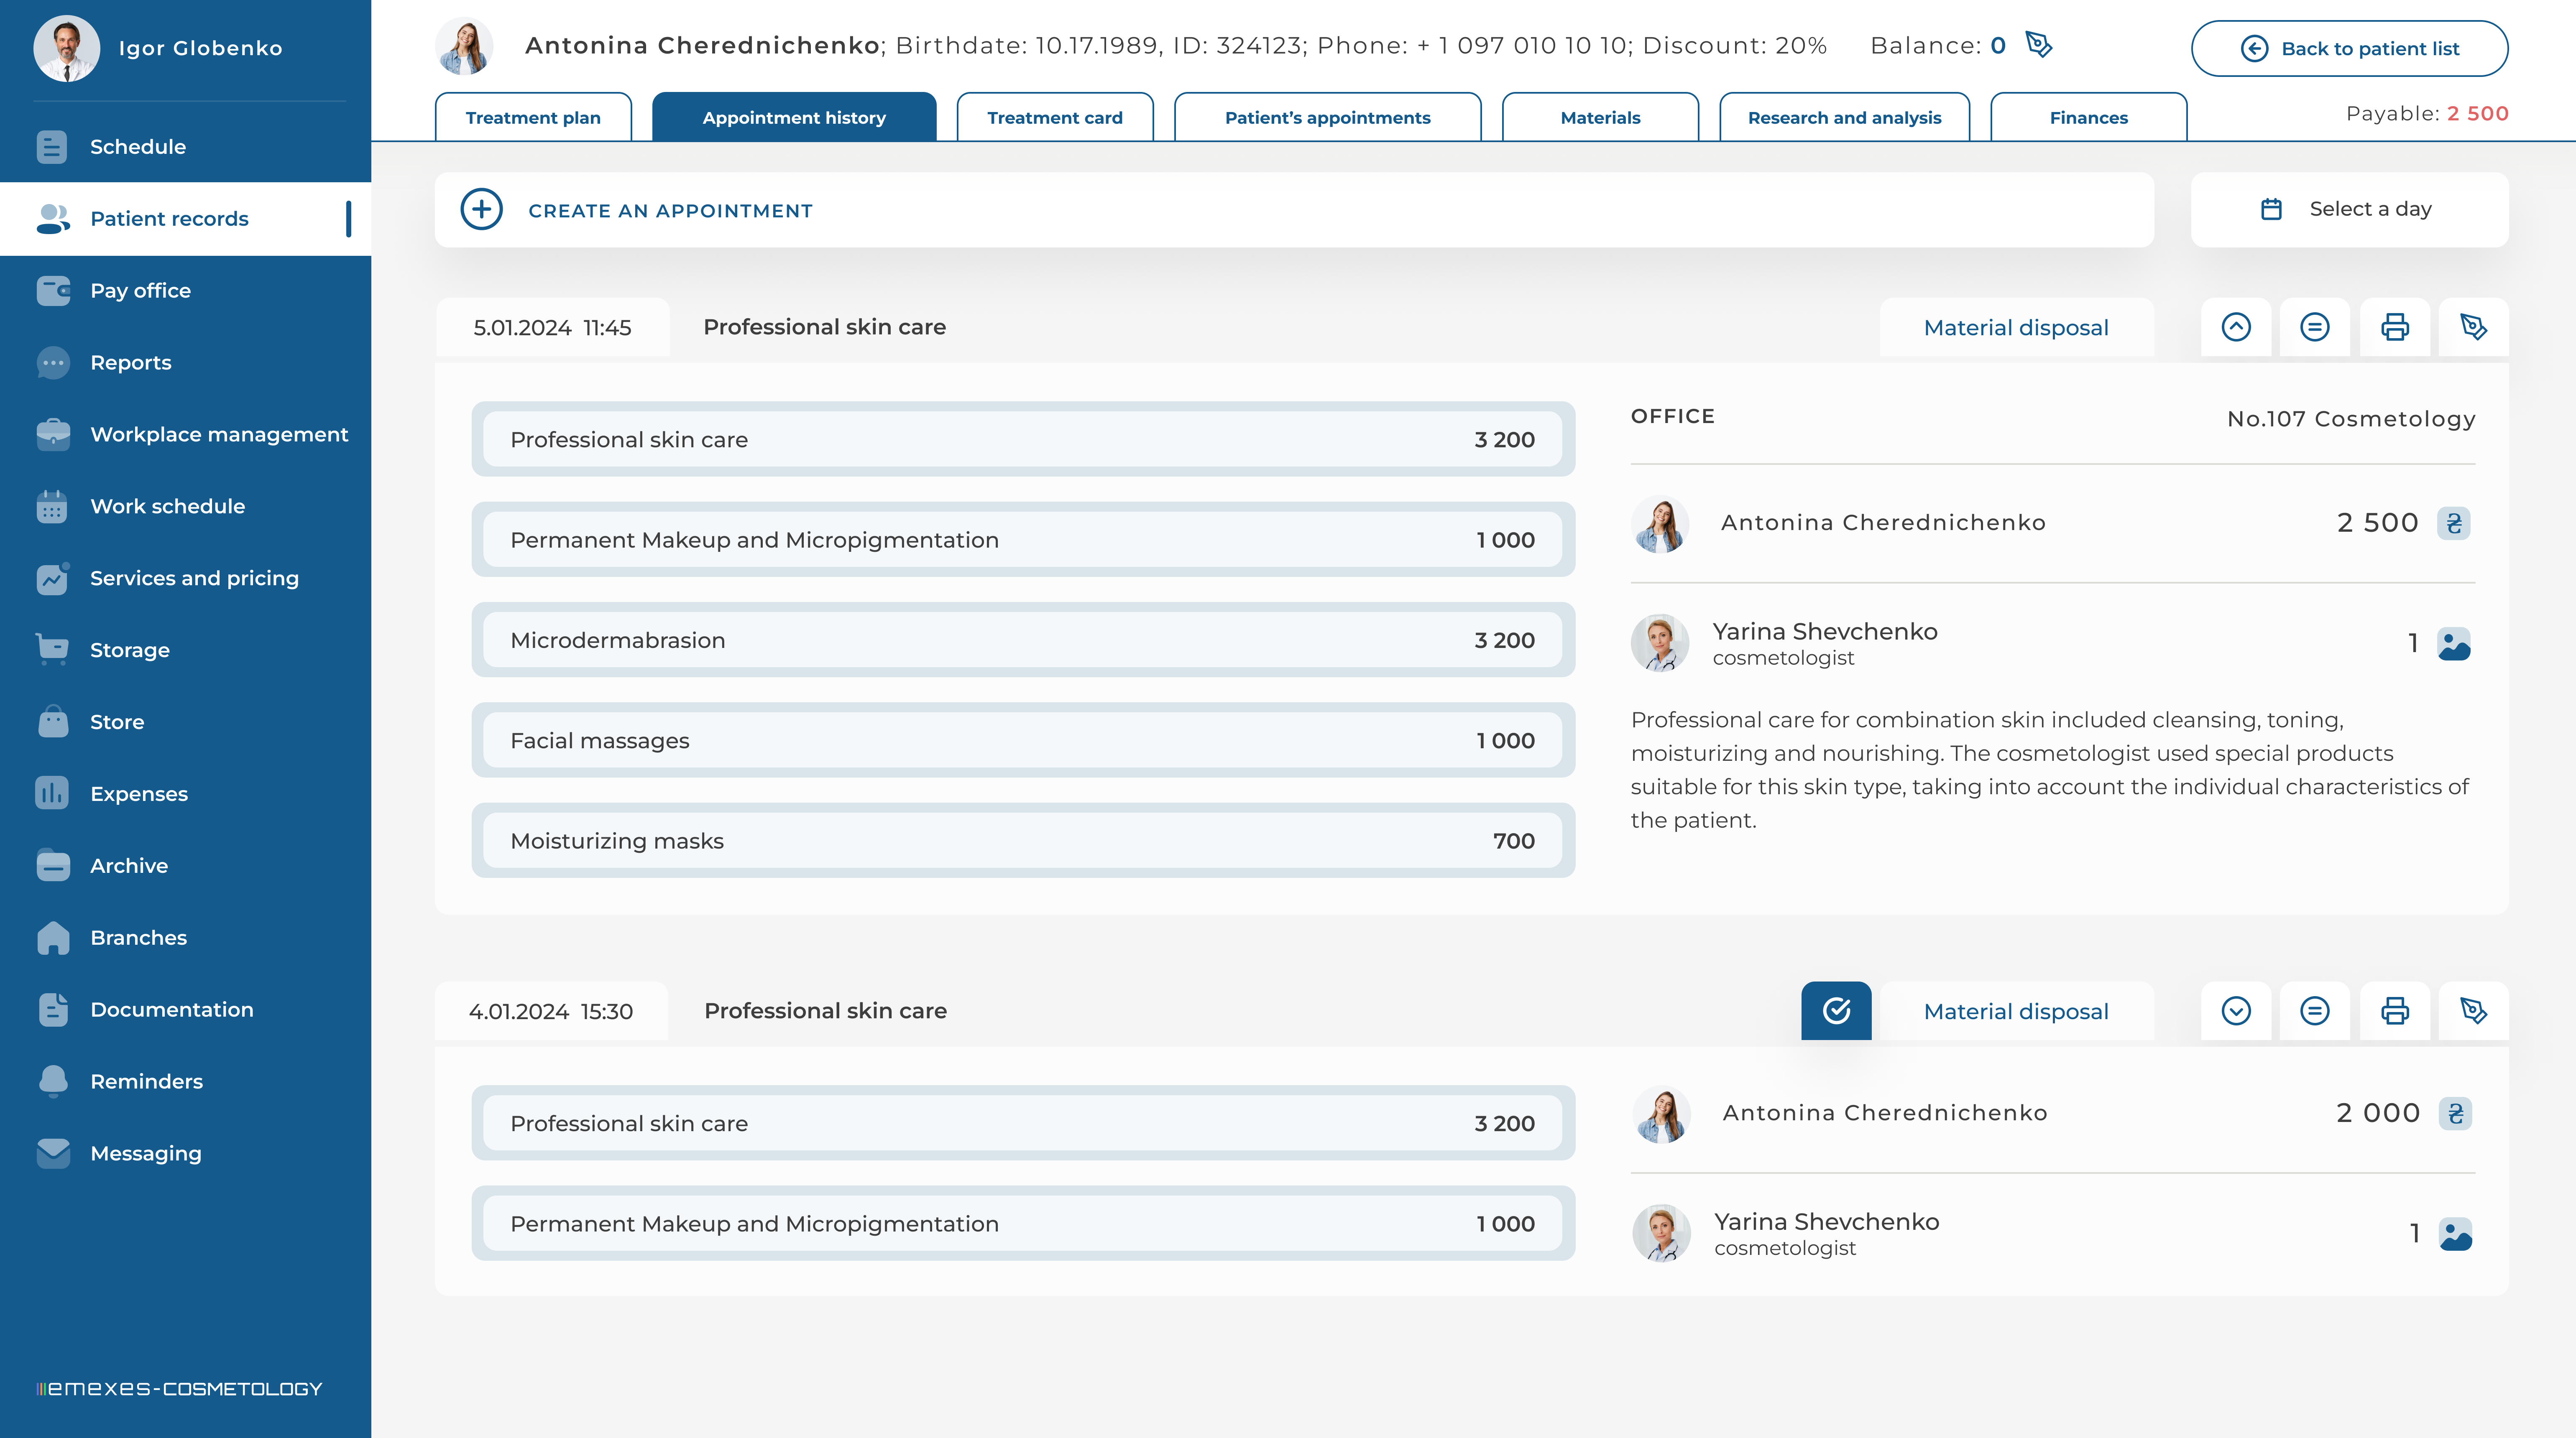The height and width of the screenshot is (1438, 2576).
Task: Go to Research and analysis tab
Action: click(1844, 117)
